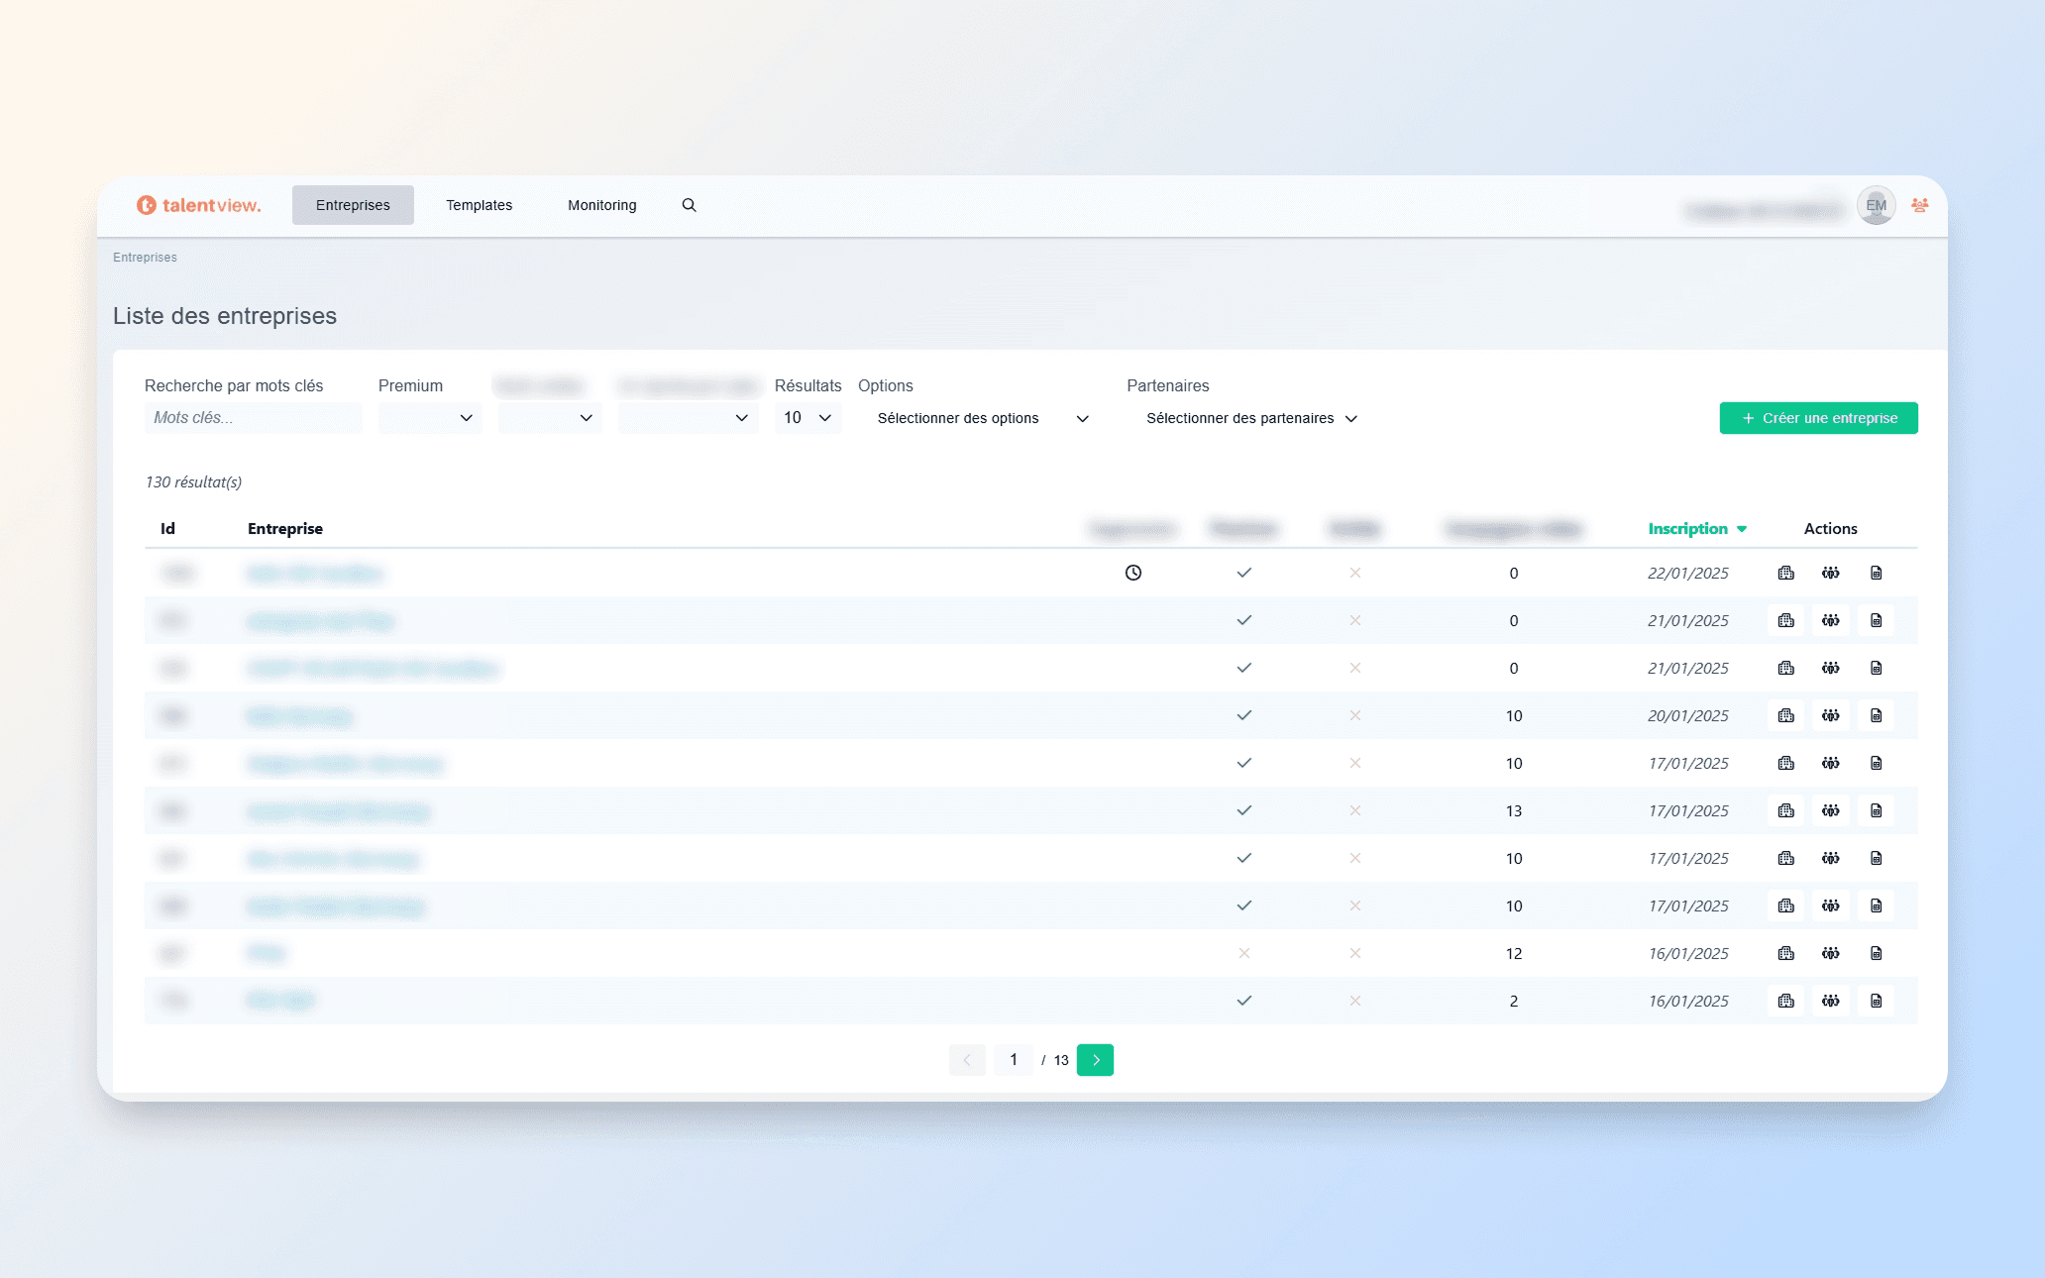Click people icon in row with 12 count
The height and width of the screenshot is (1278, 2045).
click(x=1830, y=953)
